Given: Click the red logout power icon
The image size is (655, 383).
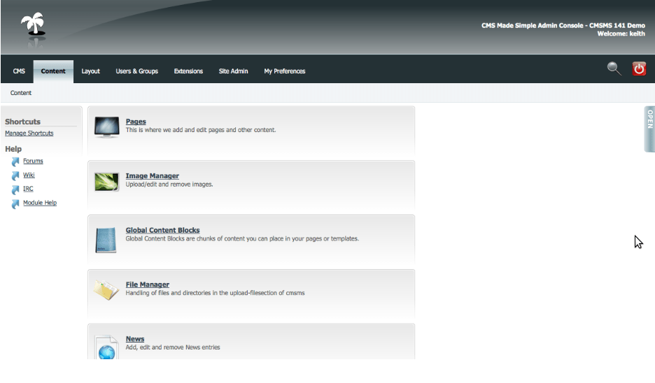Looking at the screenshot, I should click(x=639, y=68).
